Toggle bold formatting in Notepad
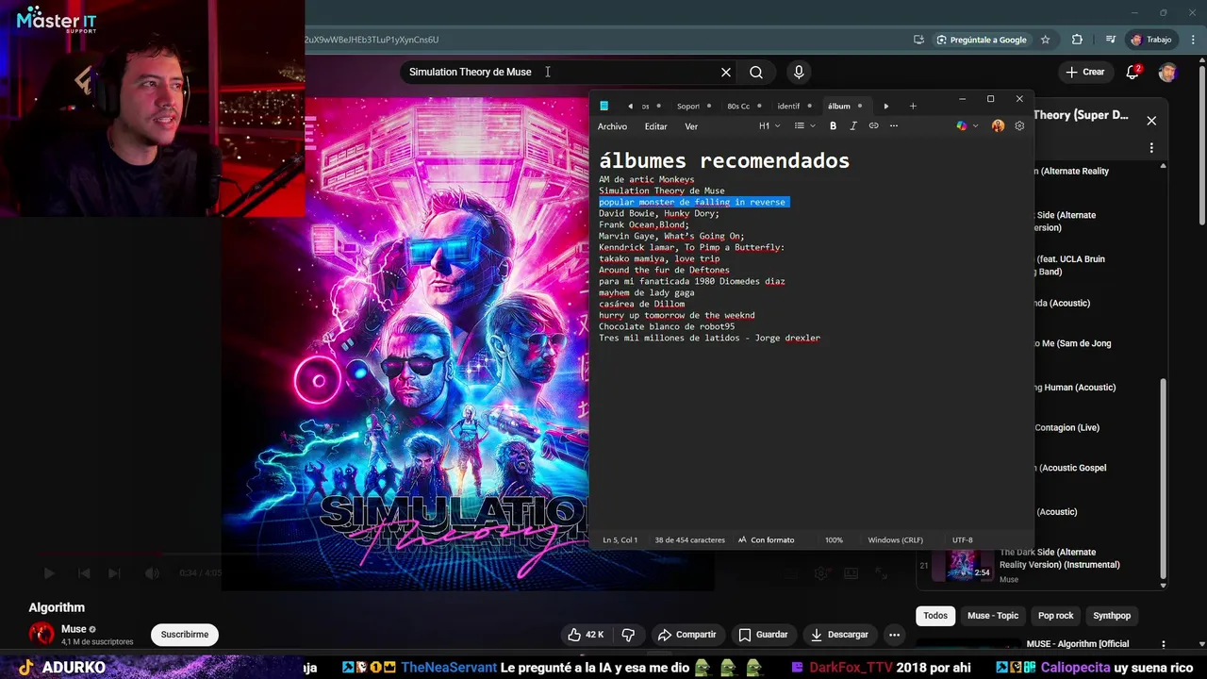This screenshot has width=1207, height=679. click(833, 126)
